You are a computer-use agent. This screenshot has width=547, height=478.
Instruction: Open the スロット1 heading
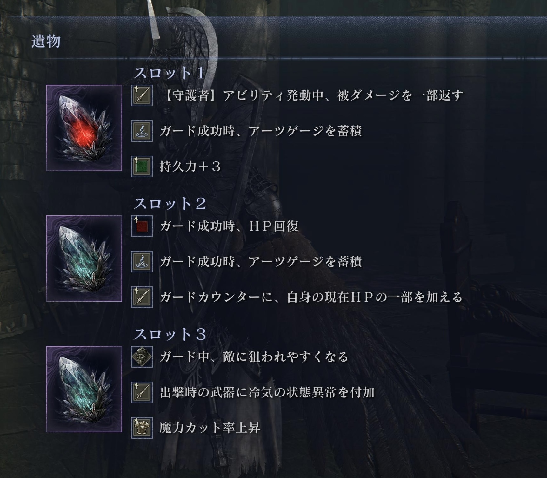170,73
